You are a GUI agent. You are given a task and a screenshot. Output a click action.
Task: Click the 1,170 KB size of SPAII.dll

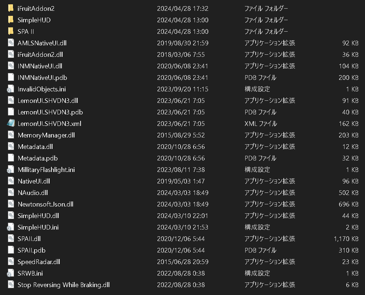(346, 239)
